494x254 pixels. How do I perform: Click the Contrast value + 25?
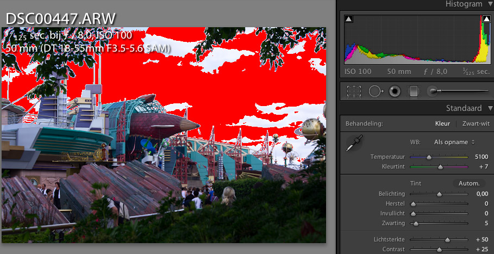pyautogui.click(x=482, y=249)
